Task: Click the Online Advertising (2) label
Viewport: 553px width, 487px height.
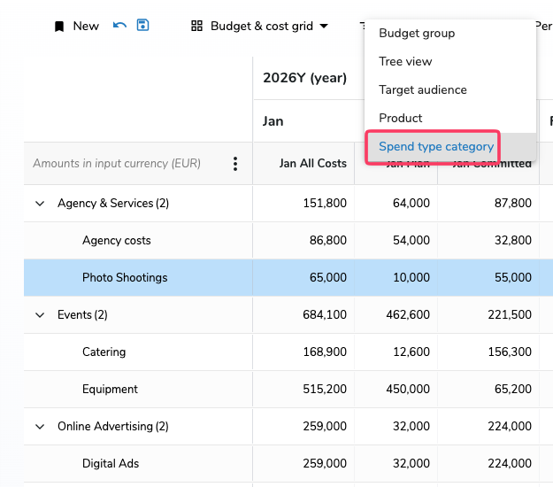Action: 113,426
